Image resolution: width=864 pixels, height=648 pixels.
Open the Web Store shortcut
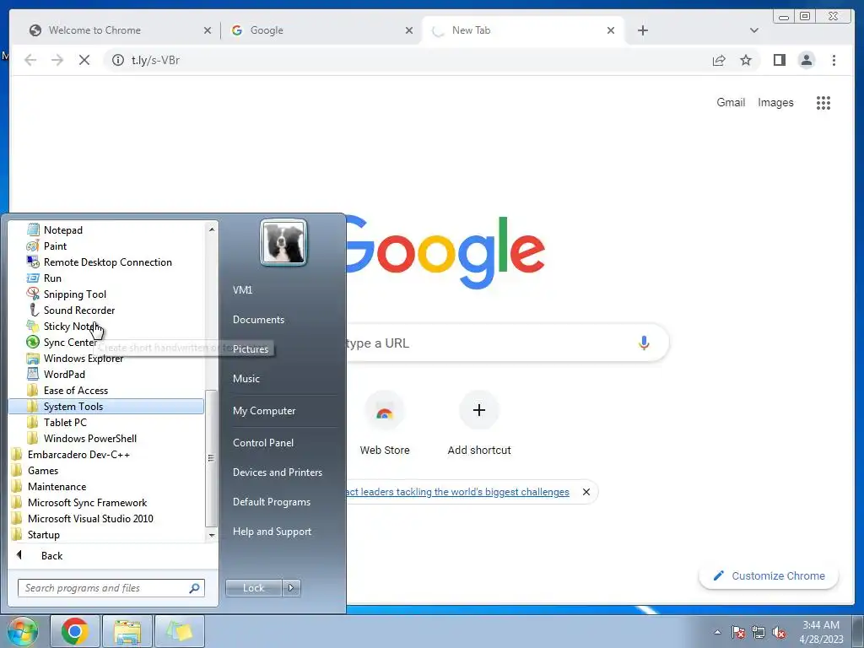pos(385,424)
